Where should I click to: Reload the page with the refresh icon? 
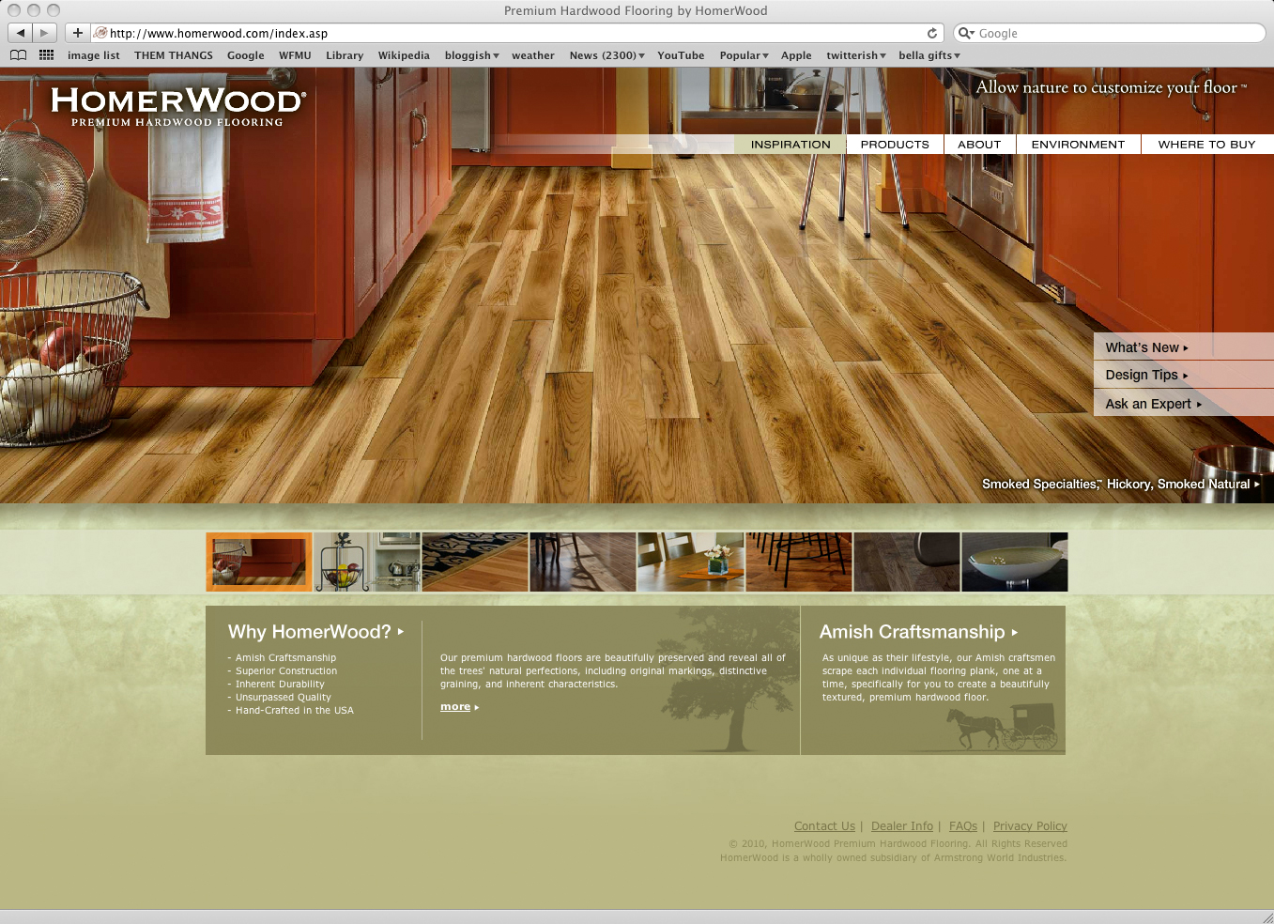pos(932,33)
